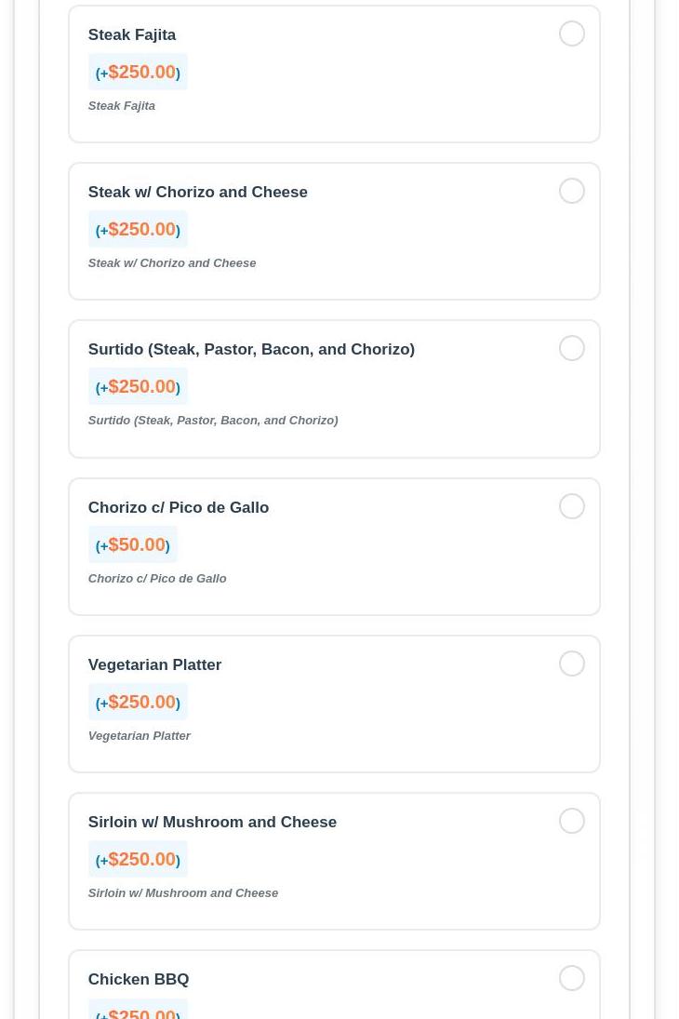Viewport: 679px width, 1019px height.
Task: Click the Vegetarian Platter option title
Action: [154, 665]
